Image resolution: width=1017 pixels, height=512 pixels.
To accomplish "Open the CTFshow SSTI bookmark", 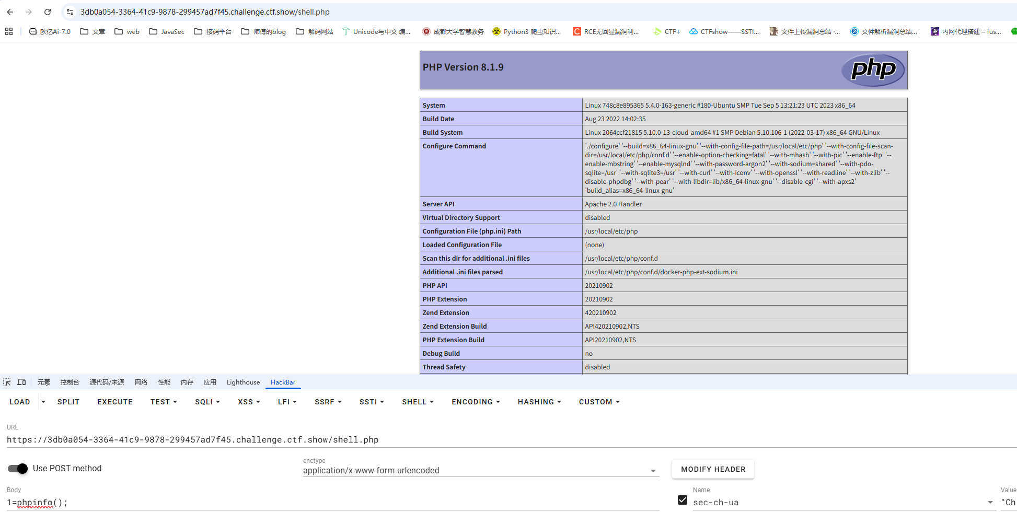I will [724, 31].
